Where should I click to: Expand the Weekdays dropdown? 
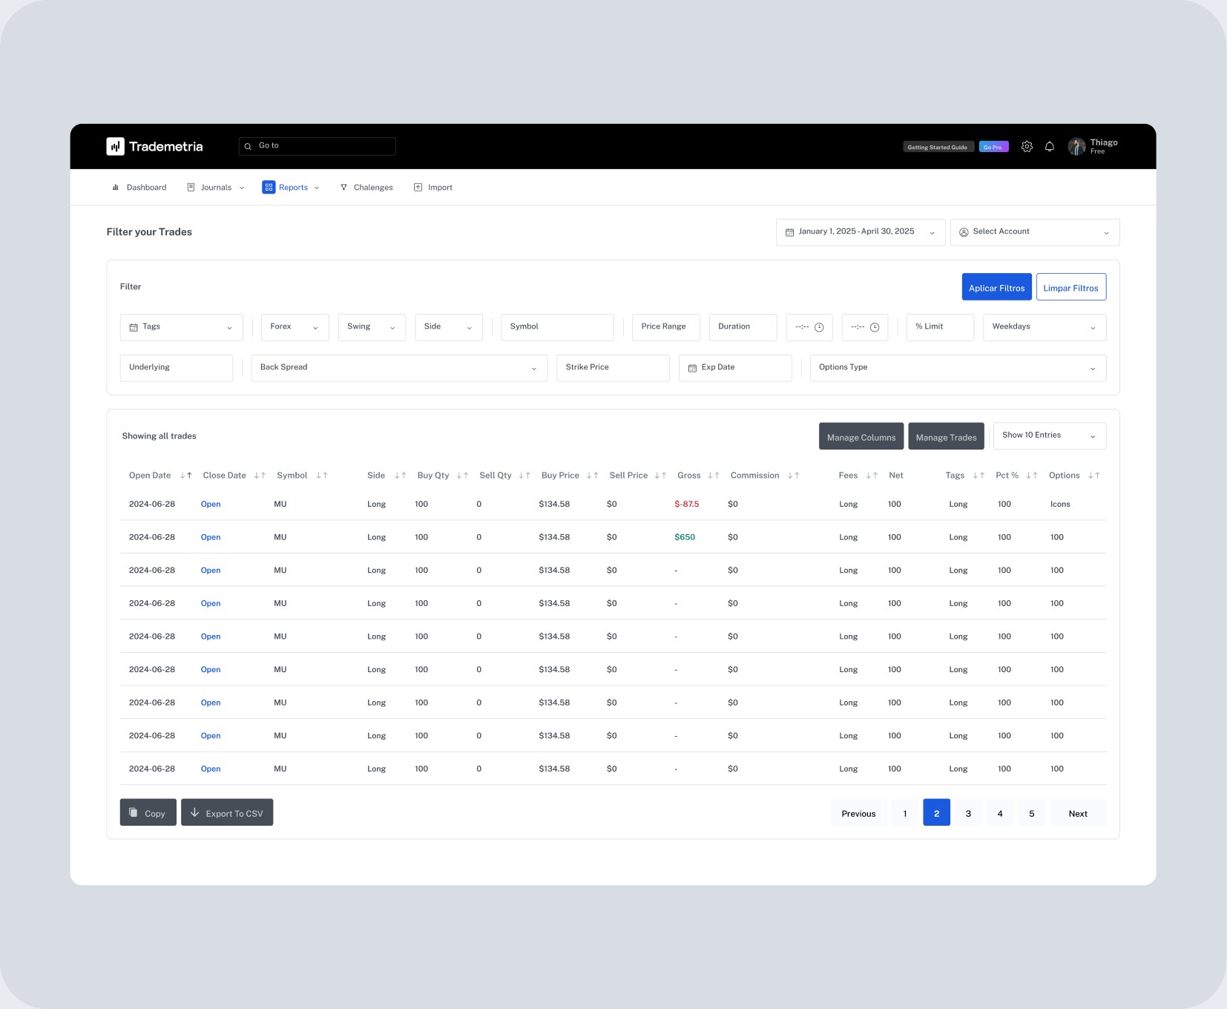pyautogui.click(x=1045, y=327)
